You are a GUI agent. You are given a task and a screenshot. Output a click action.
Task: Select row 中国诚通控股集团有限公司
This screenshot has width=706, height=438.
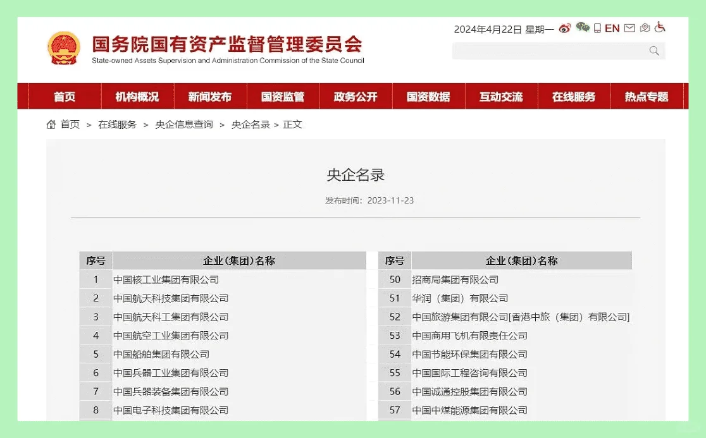point(505,392)
